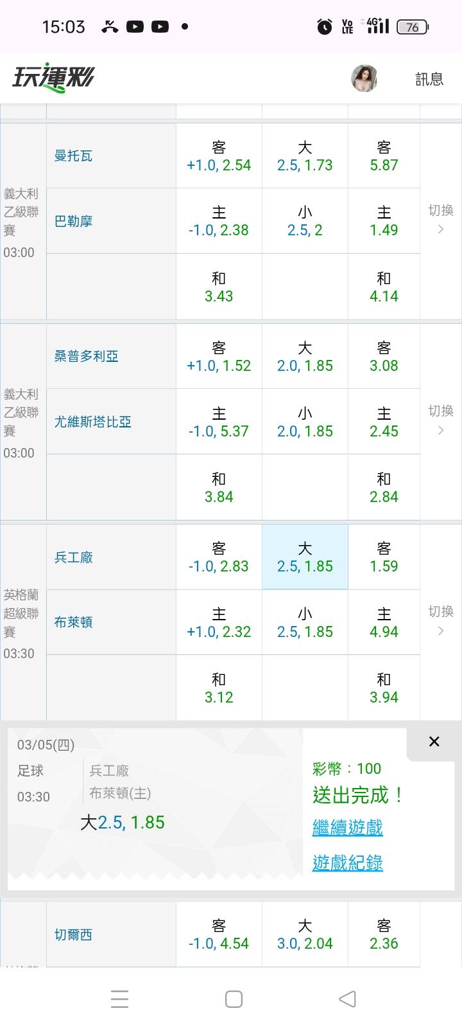Select 小 2.5, 1.85 for 布萊頓 match
The image size is (462, 1031).
pos(305,623)
